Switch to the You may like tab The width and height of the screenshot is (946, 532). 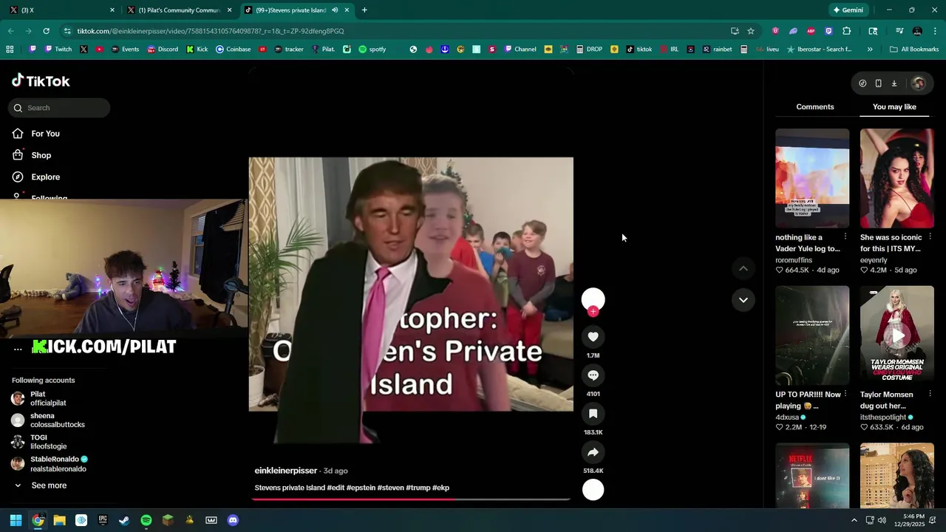click(x=894, y=107)
